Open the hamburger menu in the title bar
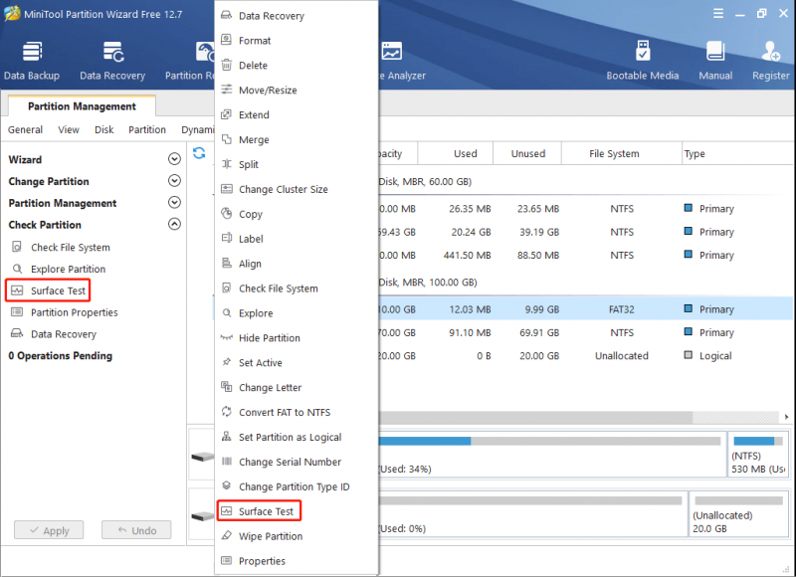The height and width of the screenshot is (577, 796). click(x=718, y=13)
